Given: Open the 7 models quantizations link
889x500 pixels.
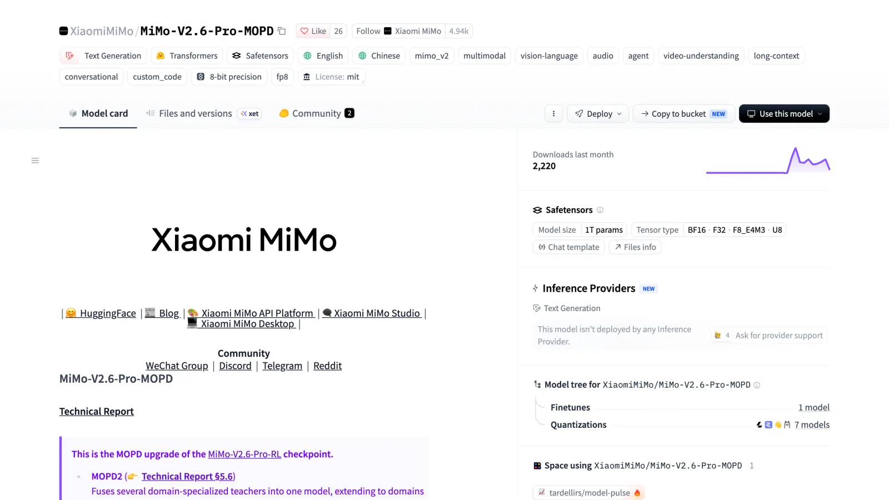Looking at the screenshot, I should 812,425.
